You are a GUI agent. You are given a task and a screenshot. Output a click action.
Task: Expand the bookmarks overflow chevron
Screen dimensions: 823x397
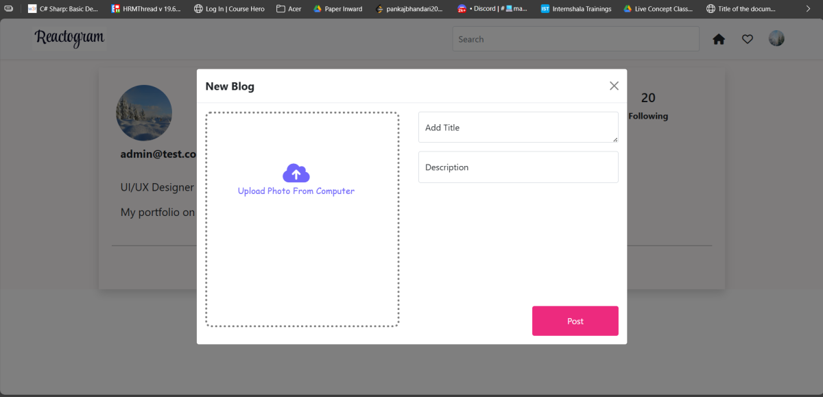808,9
